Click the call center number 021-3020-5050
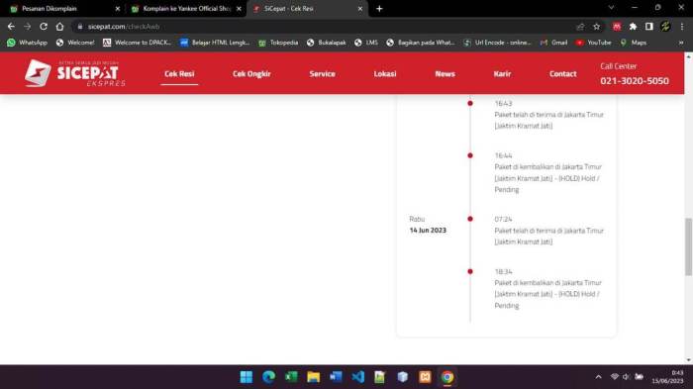The width and height of the screenshot is (693, 389). pyautogui.click(x=635, y=81)
